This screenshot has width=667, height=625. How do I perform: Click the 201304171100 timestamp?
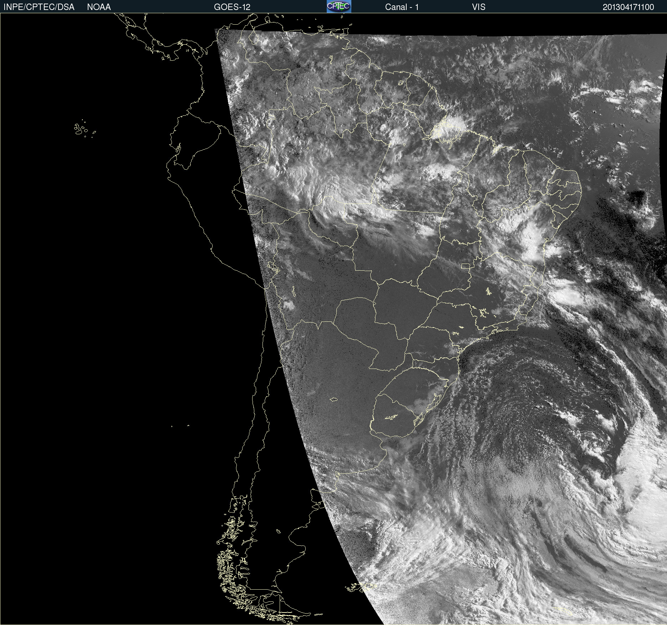(x=628, y=7)
